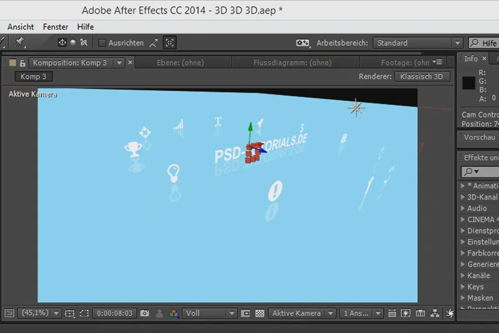
Task: Expand the Dienstpro effects category
Action: click(463, 231)
